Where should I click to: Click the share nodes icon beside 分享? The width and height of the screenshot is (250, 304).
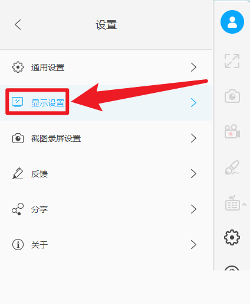click(18, 209)
